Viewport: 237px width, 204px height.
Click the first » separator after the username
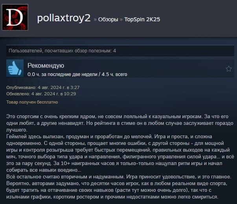click(95, 19)
